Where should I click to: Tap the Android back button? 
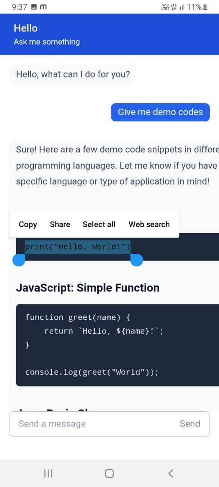170,473
